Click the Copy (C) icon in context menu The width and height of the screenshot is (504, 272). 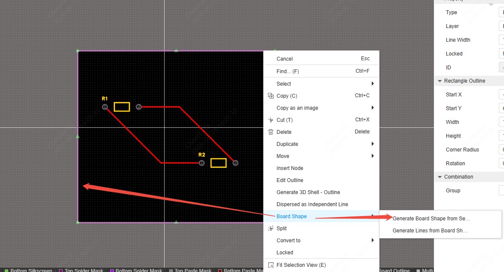pos(271,96)
